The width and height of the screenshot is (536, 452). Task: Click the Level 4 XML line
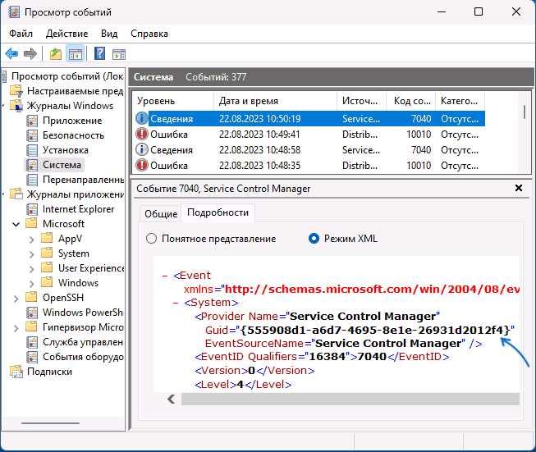(243, 385)
